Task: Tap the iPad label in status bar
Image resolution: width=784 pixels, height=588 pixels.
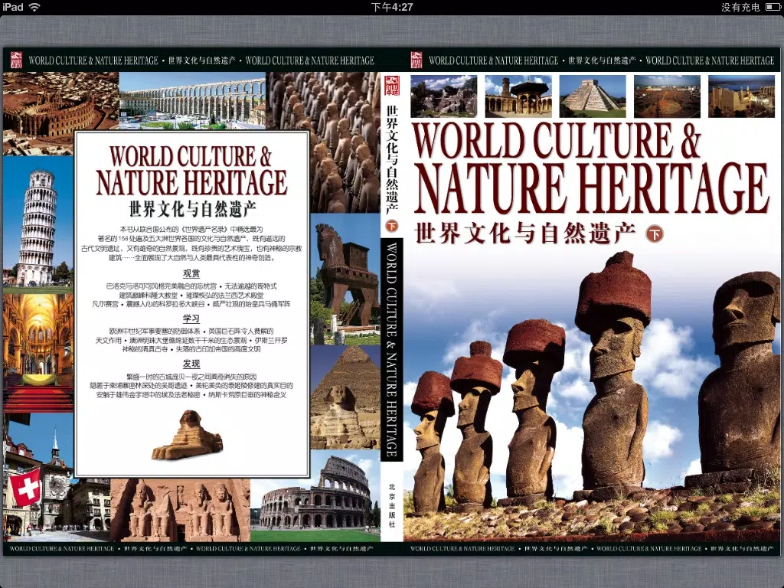Action: click(x=12, y=7)
